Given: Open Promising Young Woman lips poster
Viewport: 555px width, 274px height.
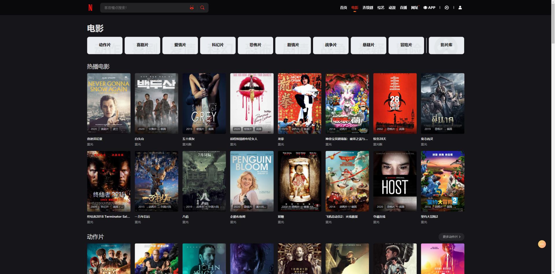Looking at the screenshot, I should 252,103.
